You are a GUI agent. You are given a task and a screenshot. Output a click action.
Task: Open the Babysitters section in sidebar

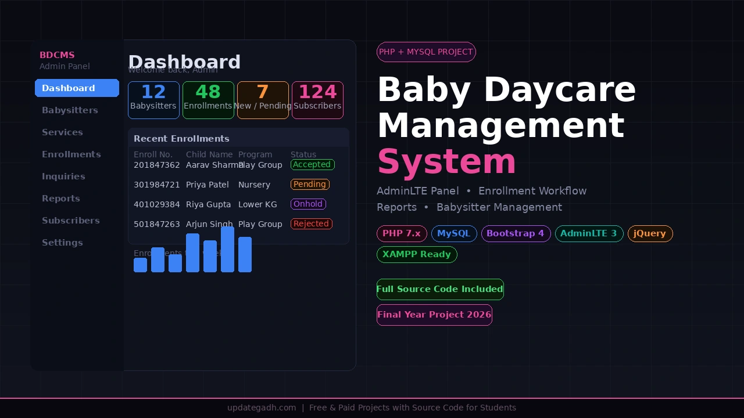tap(70, 110)
